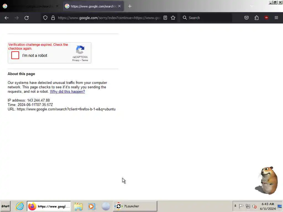Open the List all tabs dropdown
Screen dimensions: 283x212
(x=251, y=6)
